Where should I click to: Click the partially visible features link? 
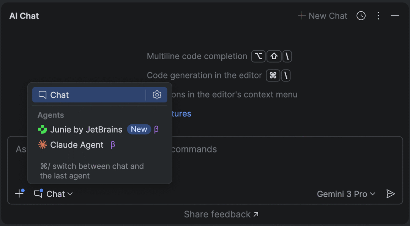pos(182,114)
